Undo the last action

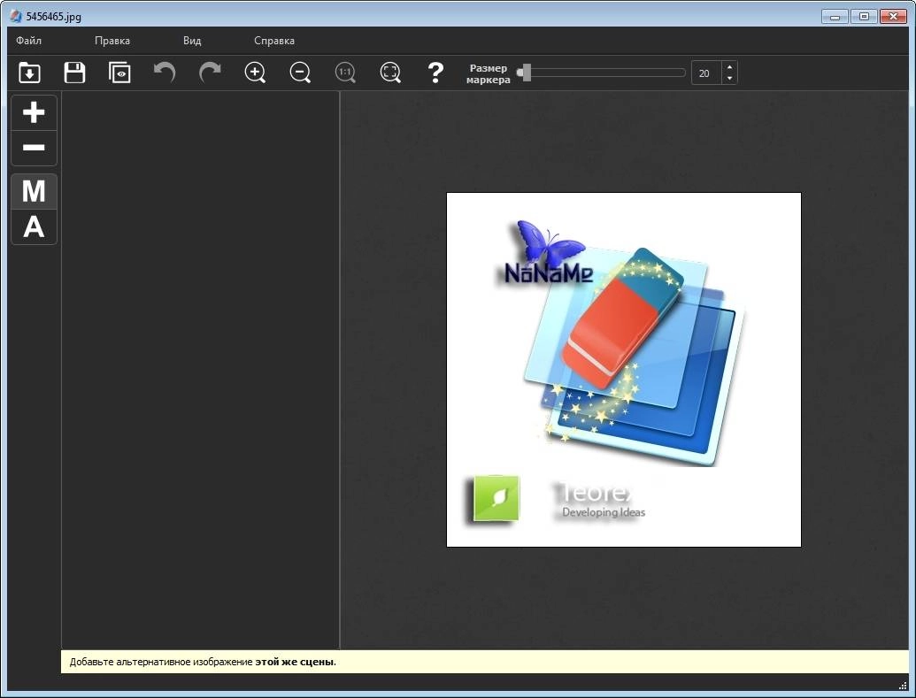165,73
